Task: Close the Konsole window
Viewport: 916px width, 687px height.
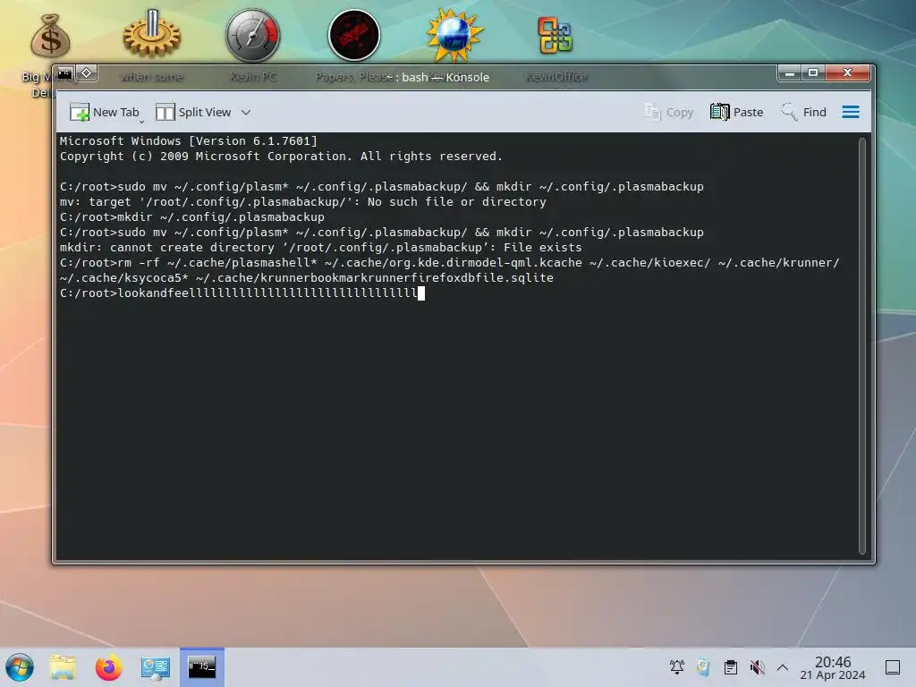Action: point(847,73)
